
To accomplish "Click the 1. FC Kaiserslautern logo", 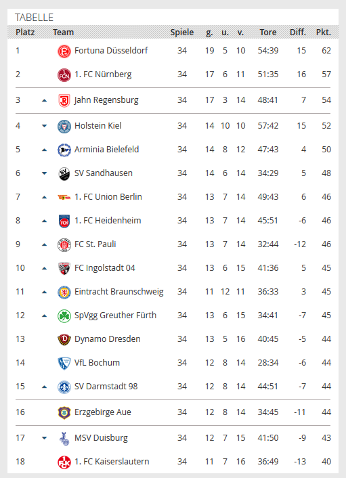I will tap(64, 462).
